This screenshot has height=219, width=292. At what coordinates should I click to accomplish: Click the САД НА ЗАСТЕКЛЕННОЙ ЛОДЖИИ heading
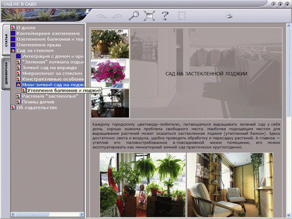coord(206,74)
